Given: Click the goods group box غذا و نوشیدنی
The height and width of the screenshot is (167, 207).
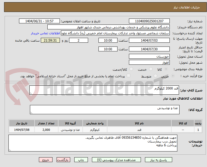Looking at the screenshot, I should 105,110.
